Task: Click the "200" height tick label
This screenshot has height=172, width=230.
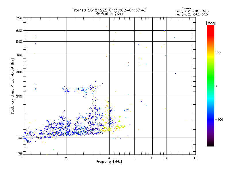Action: (x=19, y=96)
